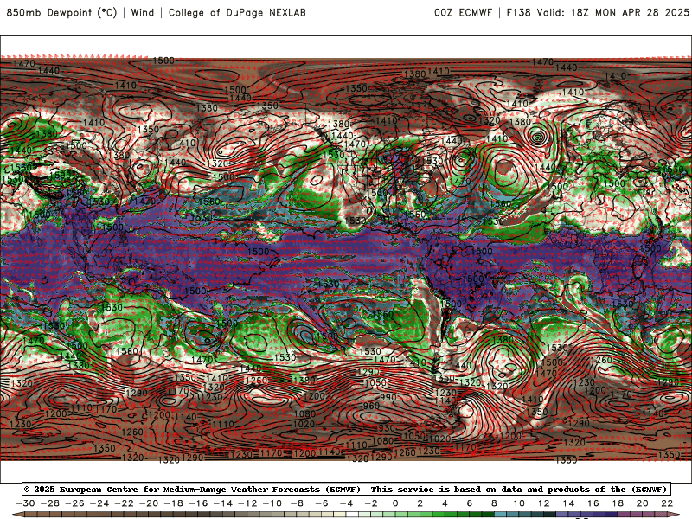Click the '00Z ECMWF' model run label

click(463, 12)
